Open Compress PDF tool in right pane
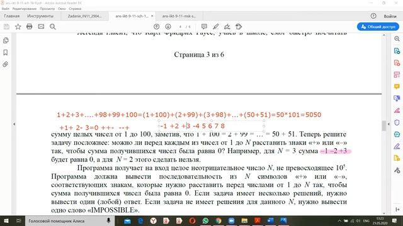 [x=397, y=134]
